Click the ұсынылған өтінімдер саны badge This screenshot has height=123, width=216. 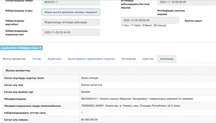click(x=21, y=48)
